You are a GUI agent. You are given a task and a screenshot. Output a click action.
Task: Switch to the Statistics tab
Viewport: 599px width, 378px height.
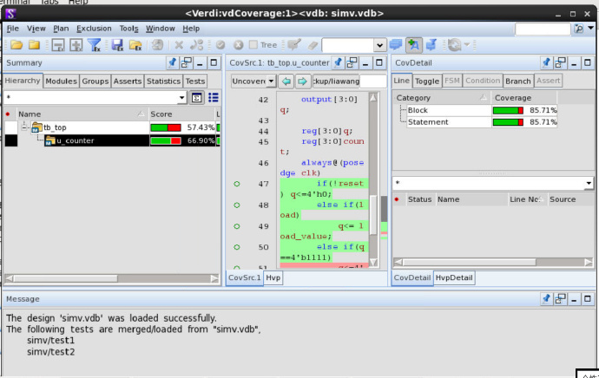tap(163, 81)
